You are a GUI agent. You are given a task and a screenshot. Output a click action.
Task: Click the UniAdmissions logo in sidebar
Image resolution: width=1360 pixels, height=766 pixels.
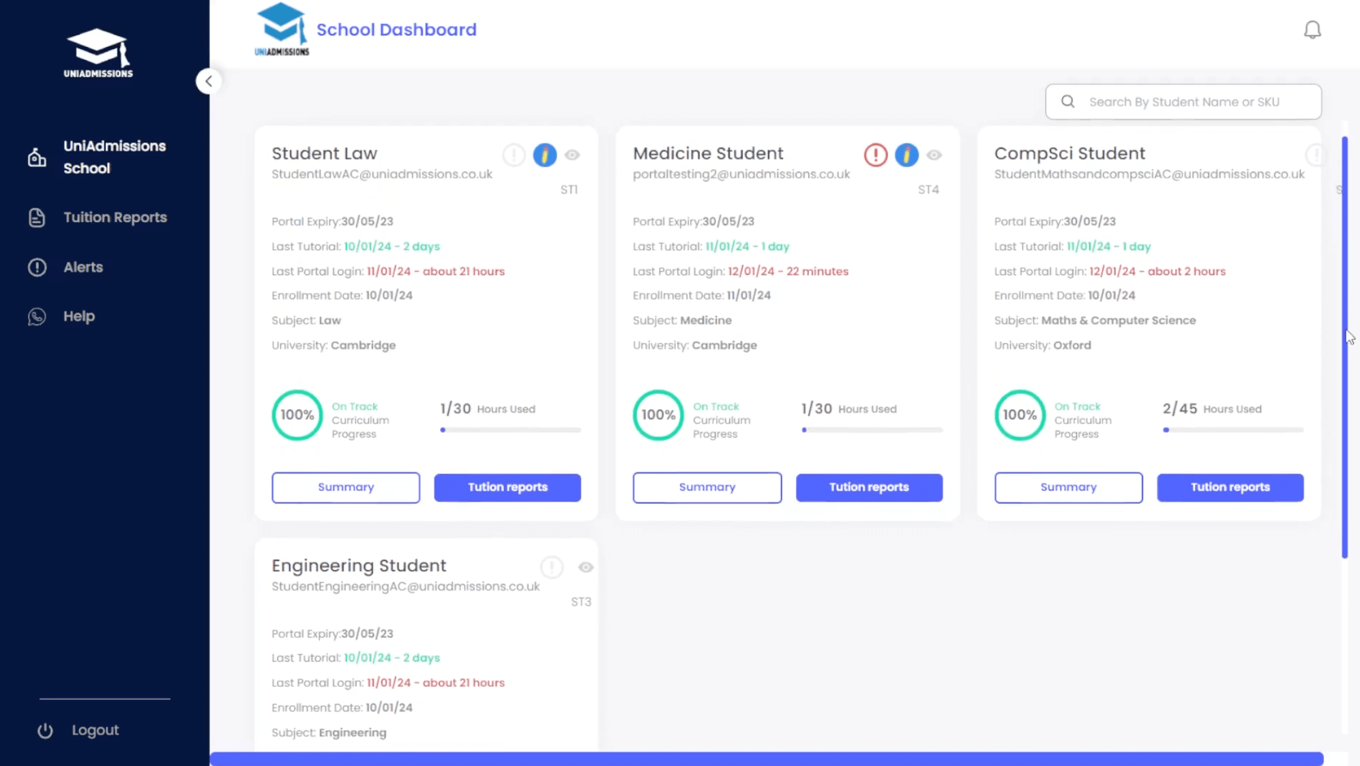(x=98, y=53)
